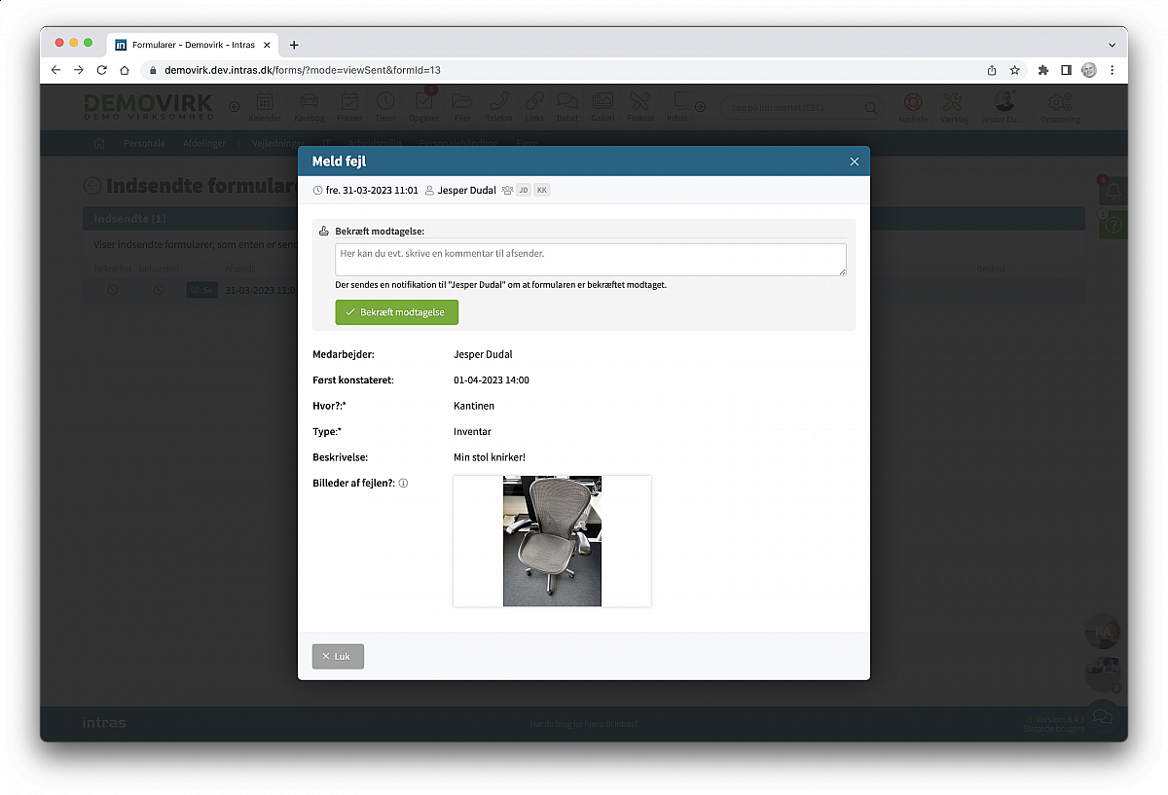Open the tab search chevron in Chrome
Viewport: 1168px width, 795px height.
(x=1112, y=45)
